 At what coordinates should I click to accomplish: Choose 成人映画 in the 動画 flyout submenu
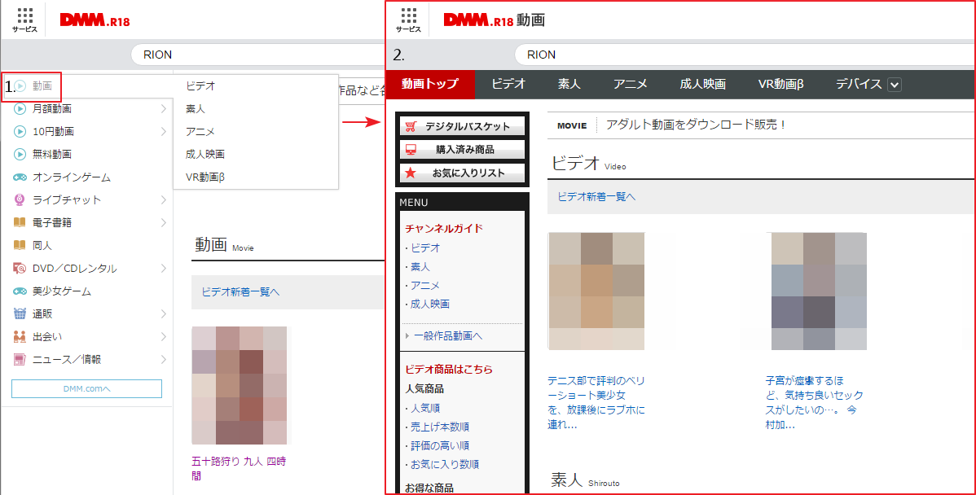pos(204,154)
